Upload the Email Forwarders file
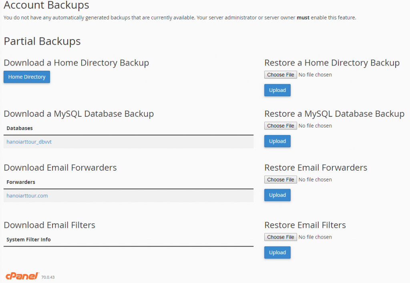 point(277,195)
